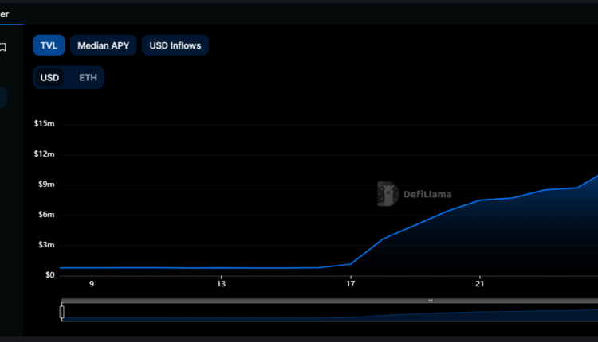
Task: Click the date 21 on the x-axis
Action: 480,284
